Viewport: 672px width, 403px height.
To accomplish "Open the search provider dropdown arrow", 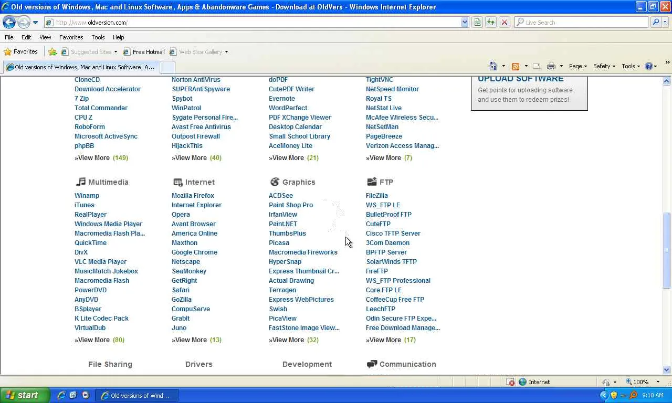I will point(666,22).
